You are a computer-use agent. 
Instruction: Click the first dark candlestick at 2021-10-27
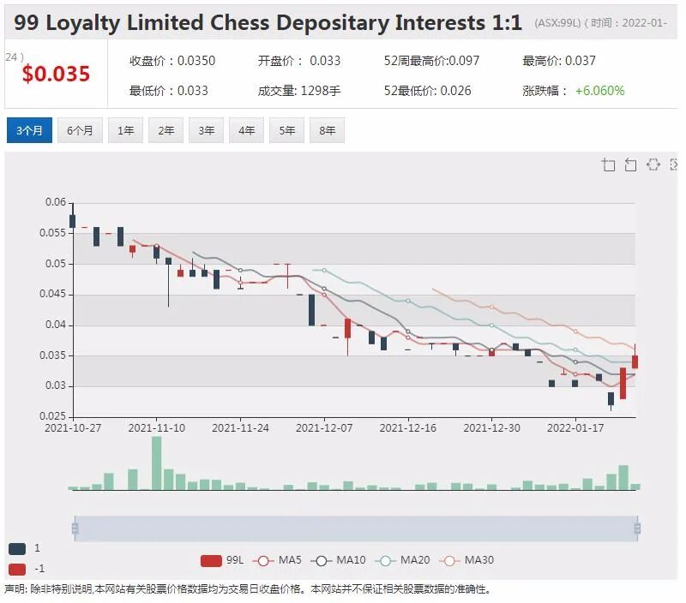pos(73,221)
